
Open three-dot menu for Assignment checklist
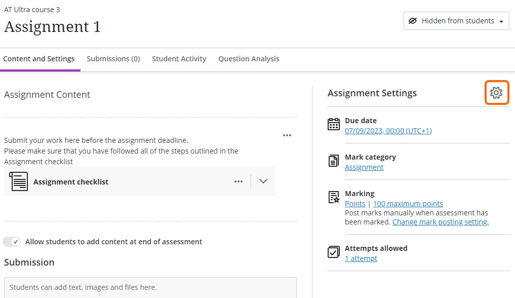coord(239,181)
